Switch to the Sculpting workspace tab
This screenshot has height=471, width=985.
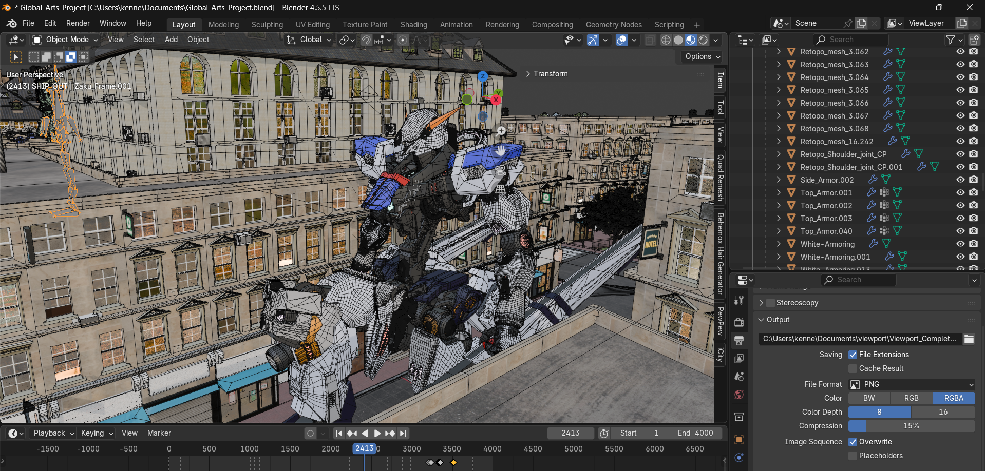267,25
